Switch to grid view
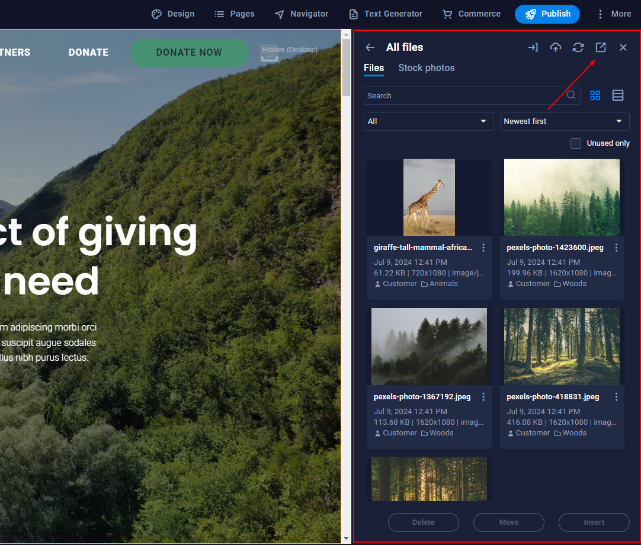Image resolution: width=641 pixels, height=545 pixels. point(595,95)
